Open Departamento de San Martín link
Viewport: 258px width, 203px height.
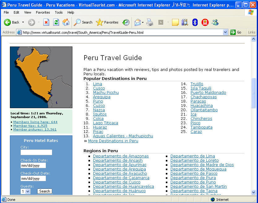198,186
